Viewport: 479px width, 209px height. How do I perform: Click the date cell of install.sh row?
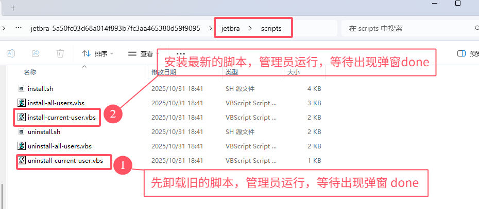coord(177,89)
